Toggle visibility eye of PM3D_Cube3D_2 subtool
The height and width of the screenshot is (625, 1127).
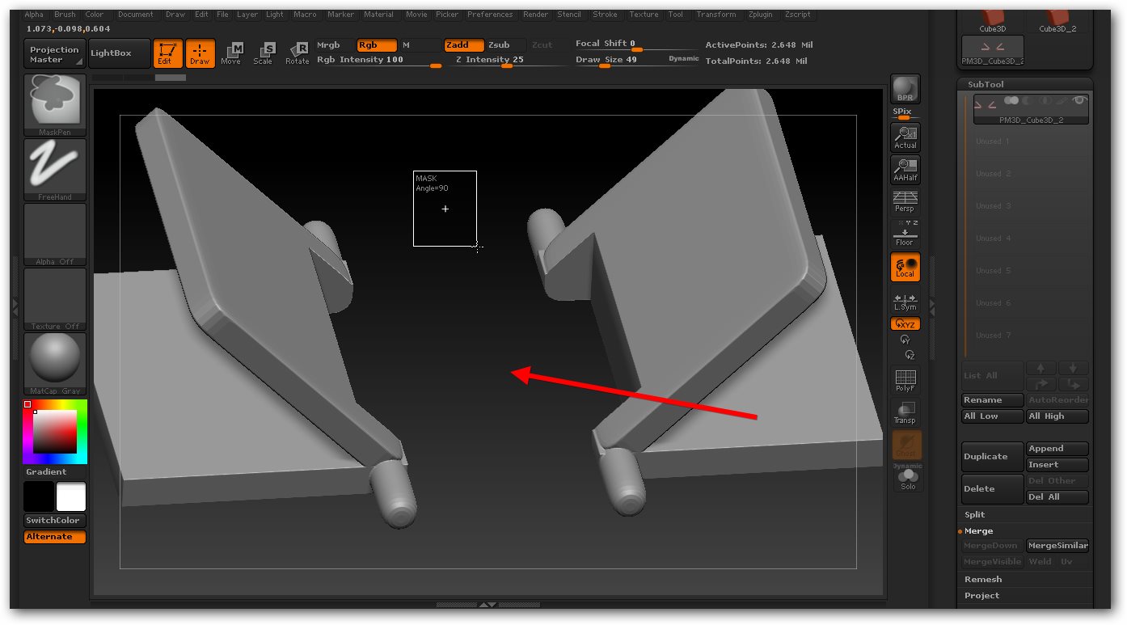[x=1078, y=101]
